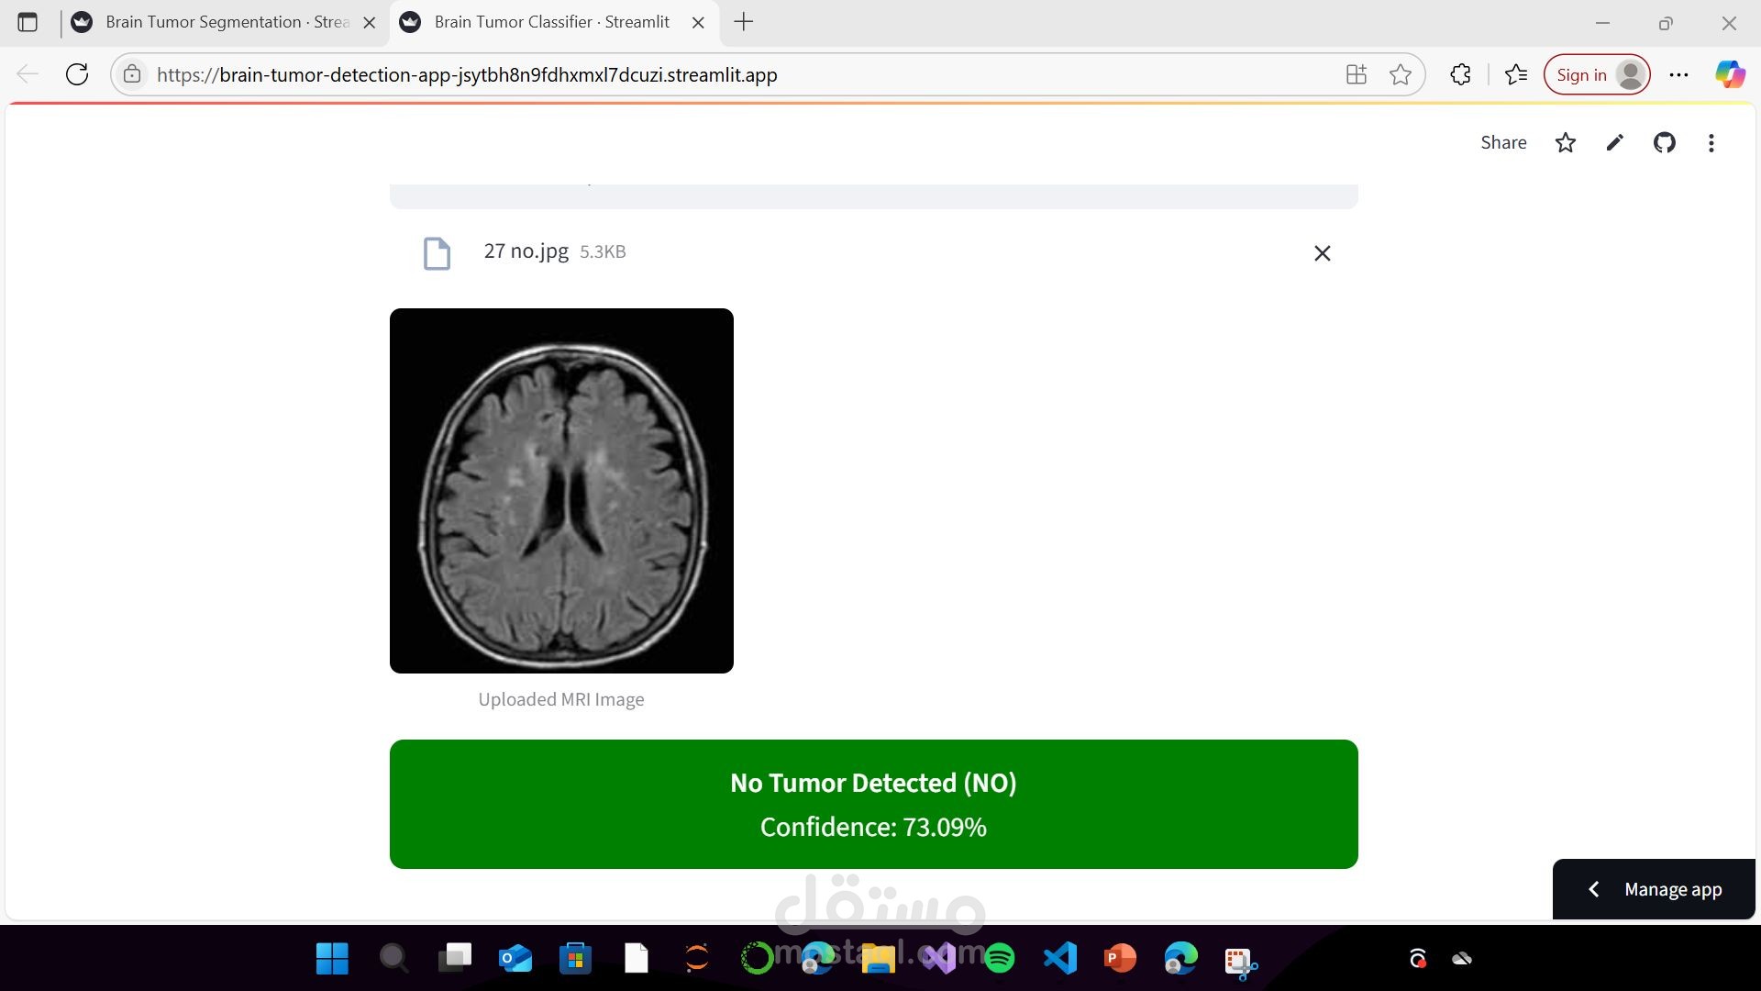Refresh the page
This screenshot has width=1761, height=991.
pyautogui.click(x=77, y=74)
